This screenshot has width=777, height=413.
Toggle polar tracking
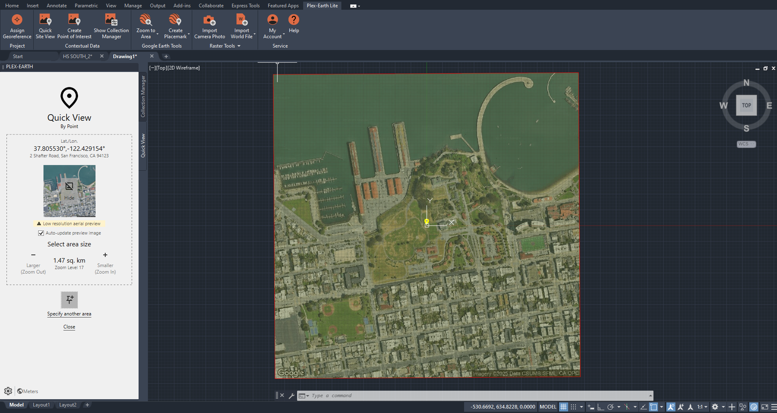click(610, 407)
